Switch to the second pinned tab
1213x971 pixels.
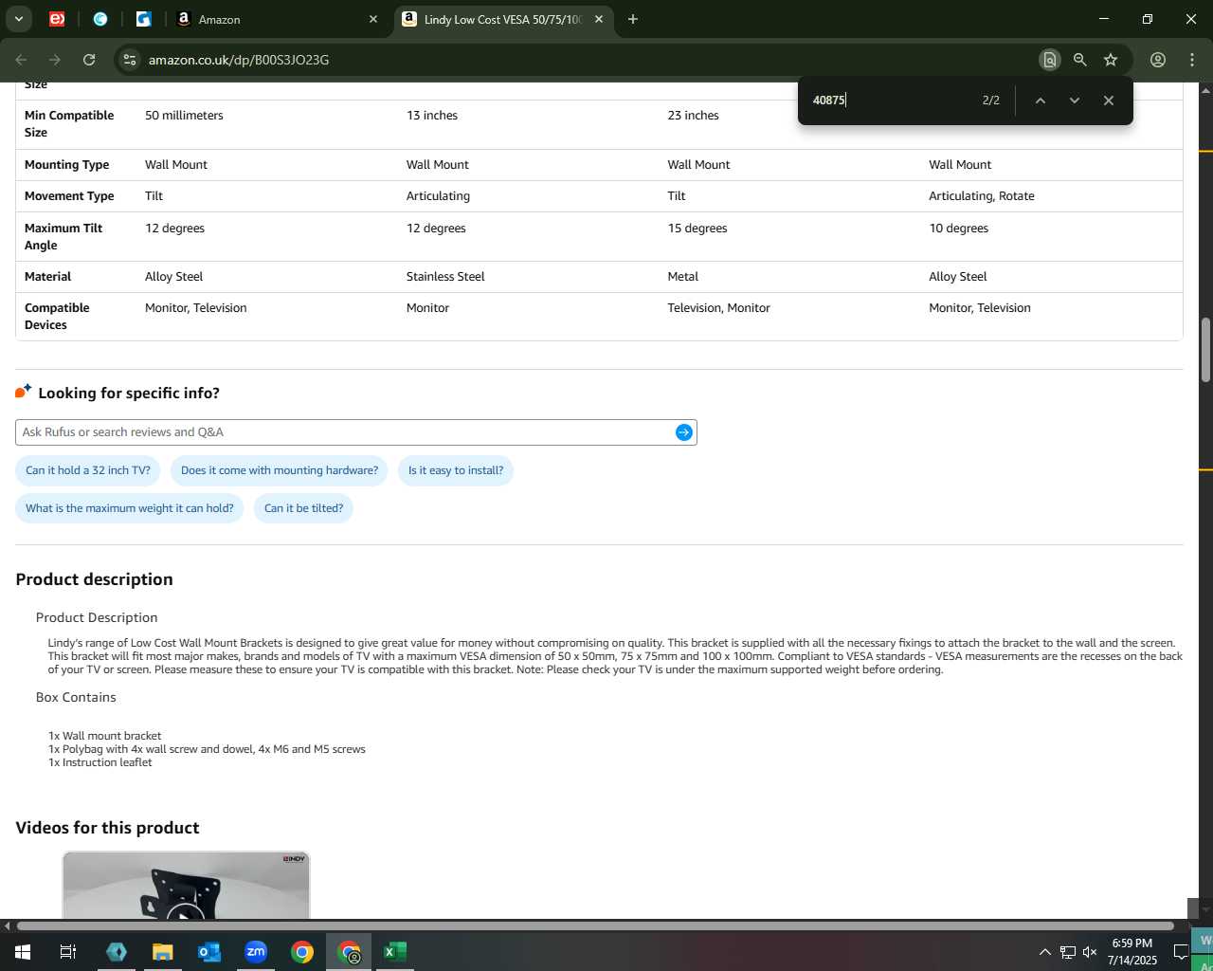point(100,19)
